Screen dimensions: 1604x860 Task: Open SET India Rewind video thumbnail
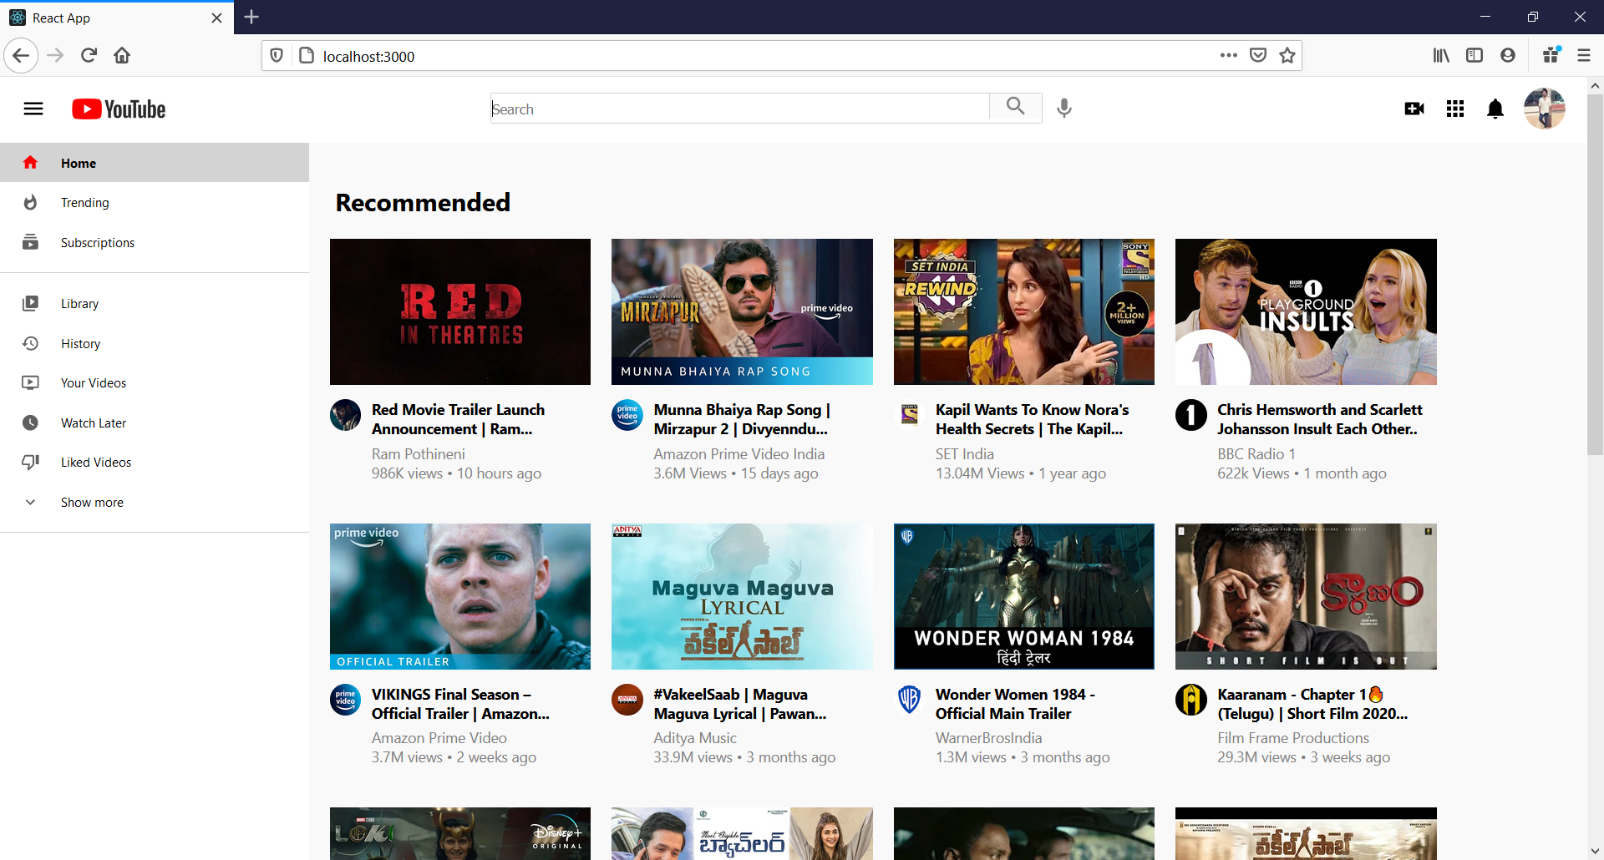click(1024, 311)
